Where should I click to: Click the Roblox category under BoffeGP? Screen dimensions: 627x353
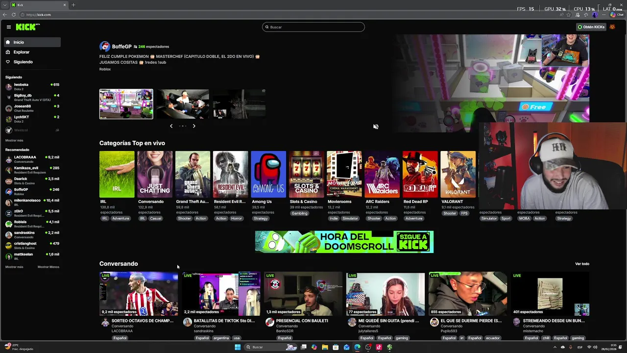point(105,69)
